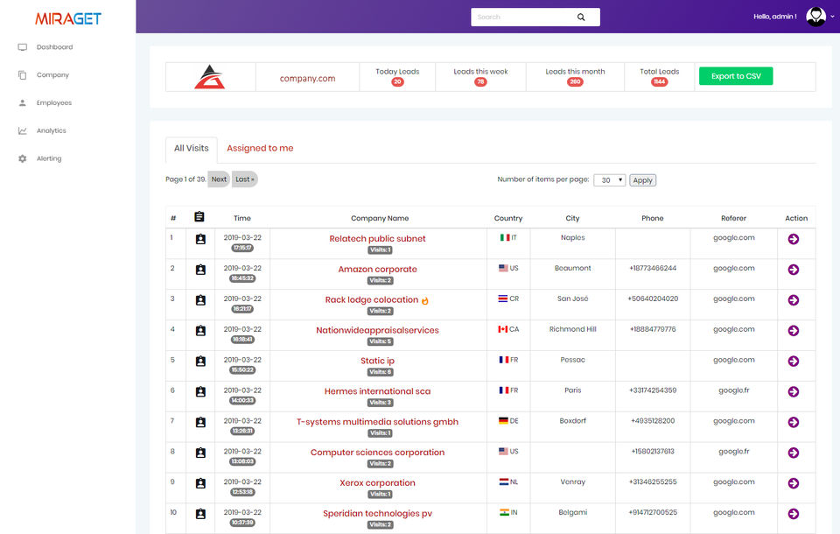The width and height of the screenshot is (840, 534).
Task: Click the Company copy icon in sidebar
Action: tap(23, 75)
